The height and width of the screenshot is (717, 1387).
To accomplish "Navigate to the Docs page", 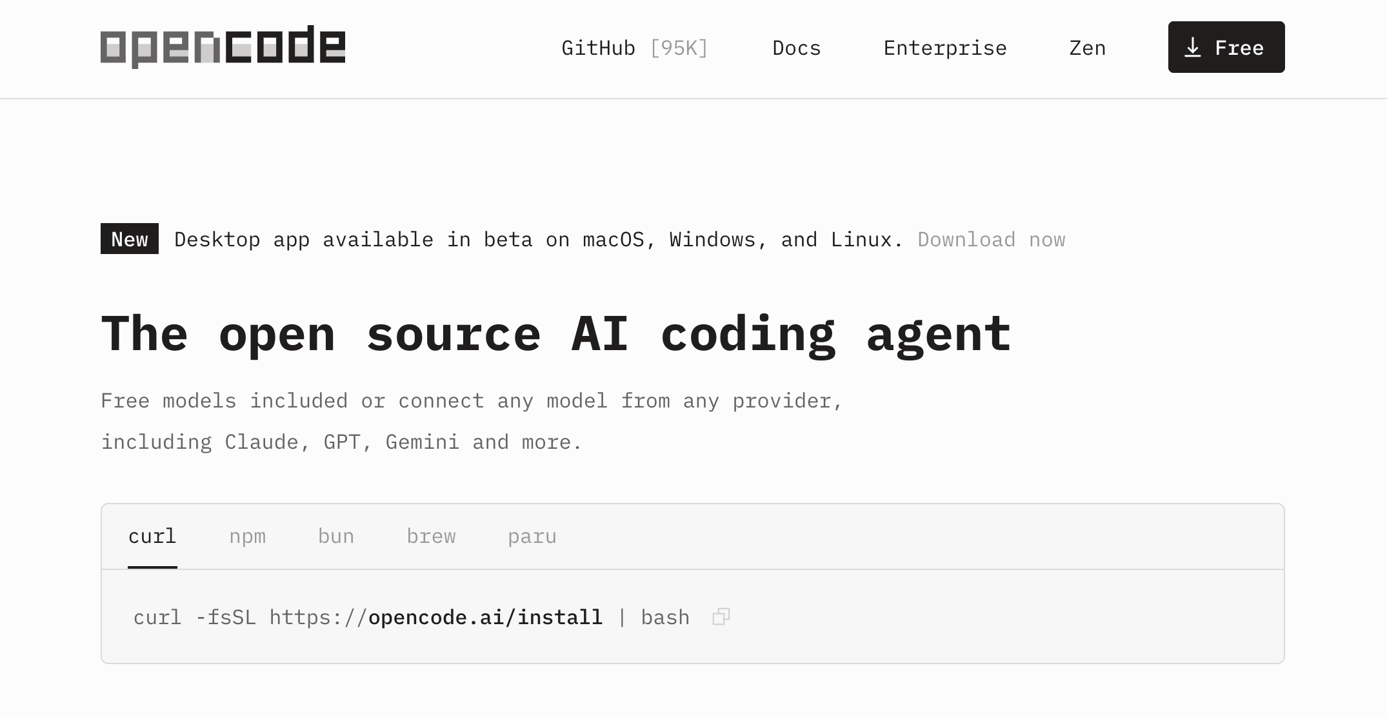I will pos(796,48).
